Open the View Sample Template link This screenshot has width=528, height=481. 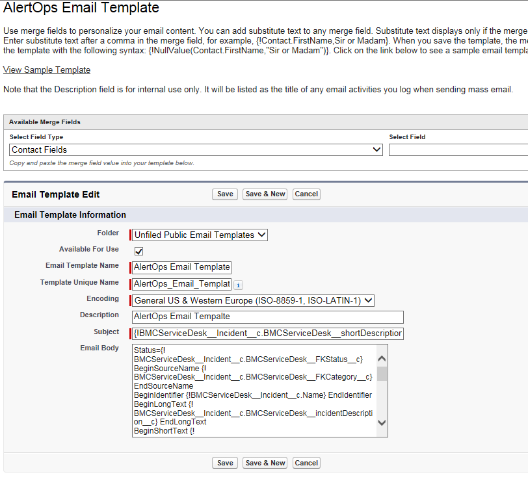click(46, 70)
